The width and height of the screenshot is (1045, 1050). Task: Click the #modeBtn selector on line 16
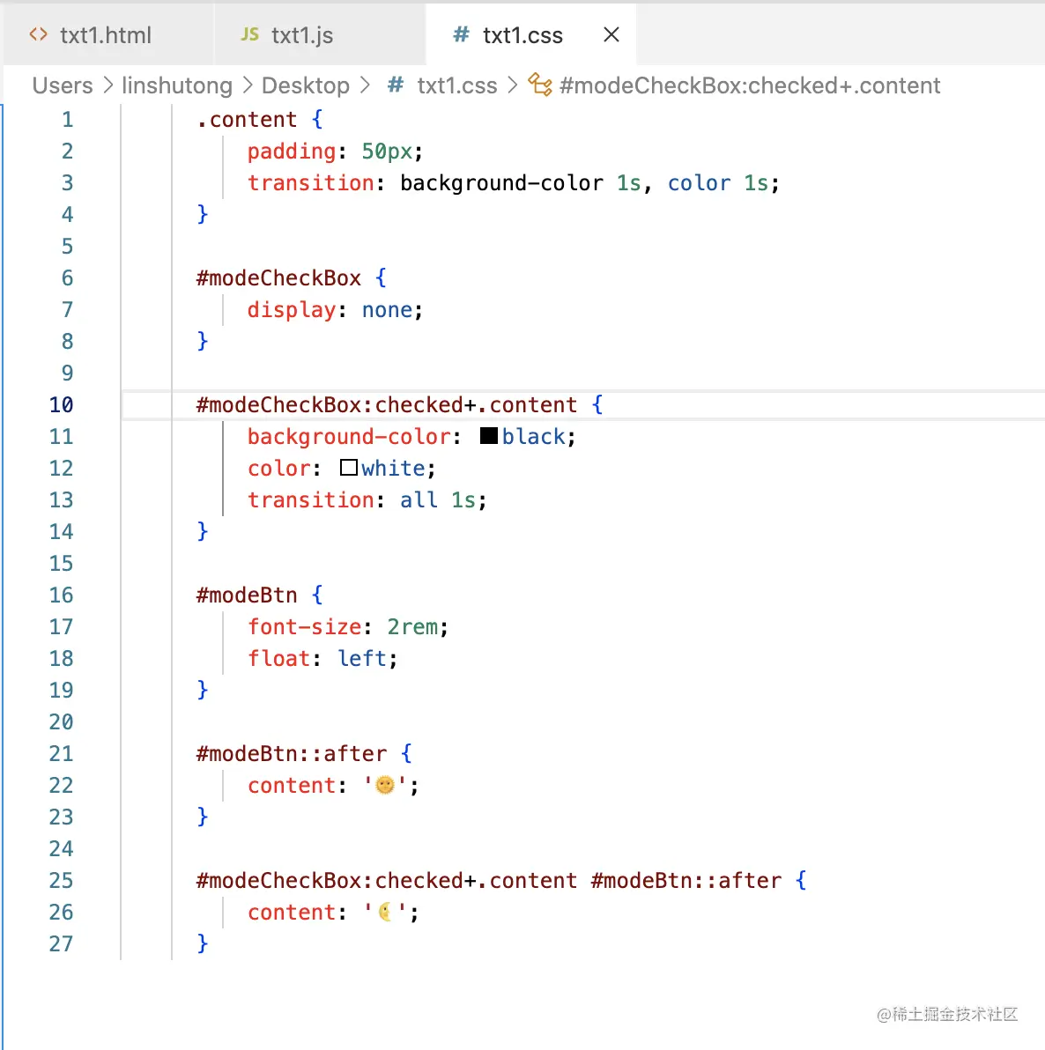tap(247, 595)
